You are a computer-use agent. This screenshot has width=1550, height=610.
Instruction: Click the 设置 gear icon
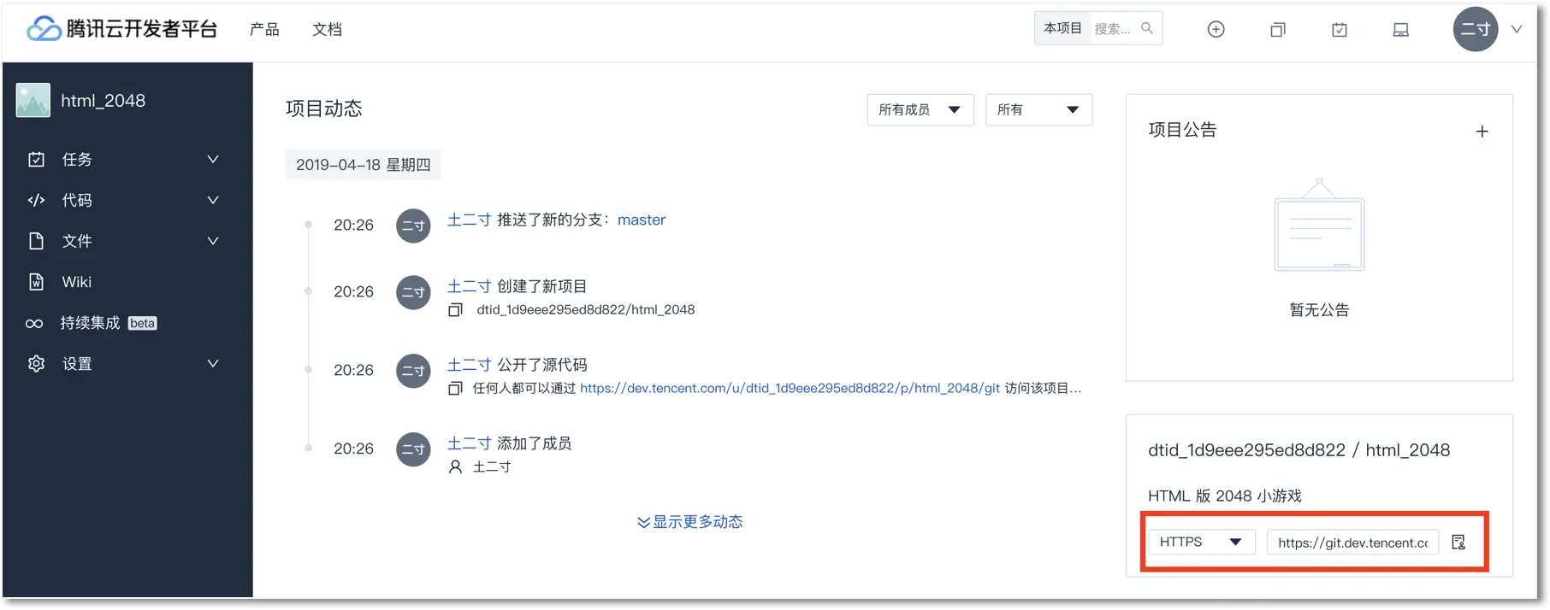[x=36, y=364]
